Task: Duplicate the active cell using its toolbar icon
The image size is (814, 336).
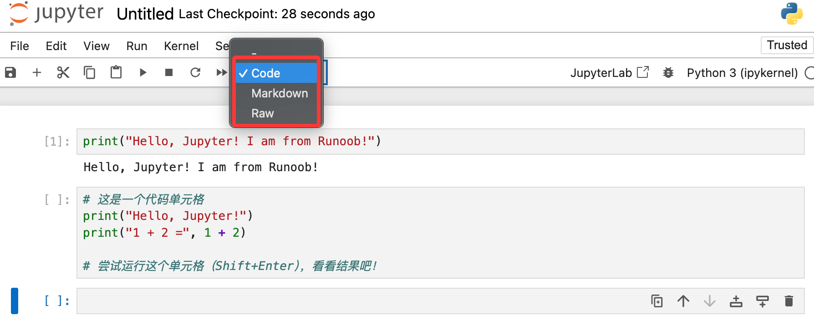Action: pos(657,301)
